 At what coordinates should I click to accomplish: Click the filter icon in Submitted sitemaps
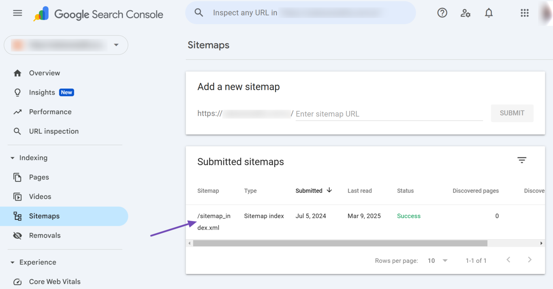(522, 160)
